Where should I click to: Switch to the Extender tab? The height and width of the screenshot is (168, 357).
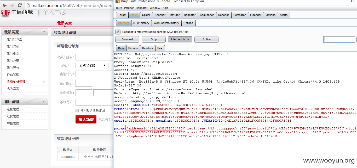256,15
